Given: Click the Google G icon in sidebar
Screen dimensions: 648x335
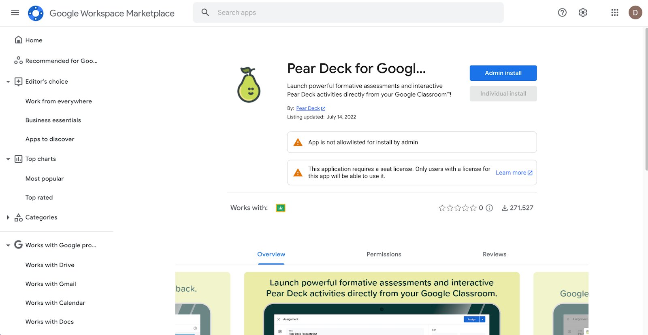Looking at the screenshot, I should 18,245.
